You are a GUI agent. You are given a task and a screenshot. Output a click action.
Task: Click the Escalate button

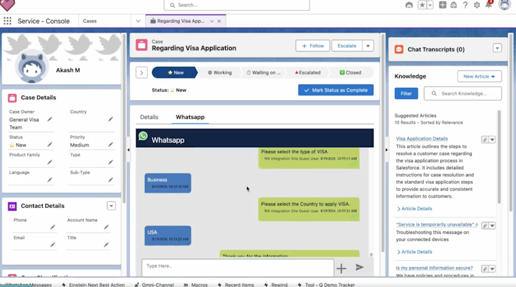347,45
